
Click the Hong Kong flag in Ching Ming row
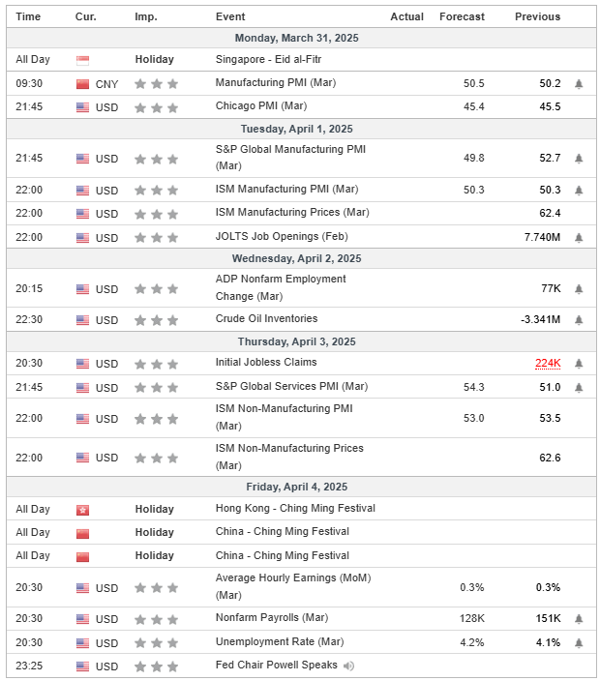point(82,510)
